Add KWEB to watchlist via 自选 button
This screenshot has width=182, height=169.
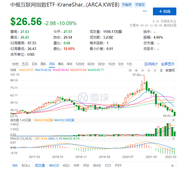click(164, 12)
